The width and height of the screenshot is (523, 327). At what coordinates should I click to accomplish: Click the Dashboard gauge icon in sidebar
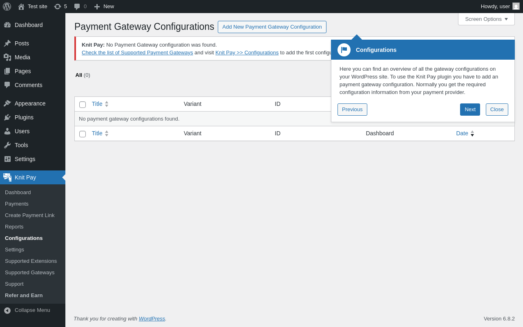tap(7, 25)
